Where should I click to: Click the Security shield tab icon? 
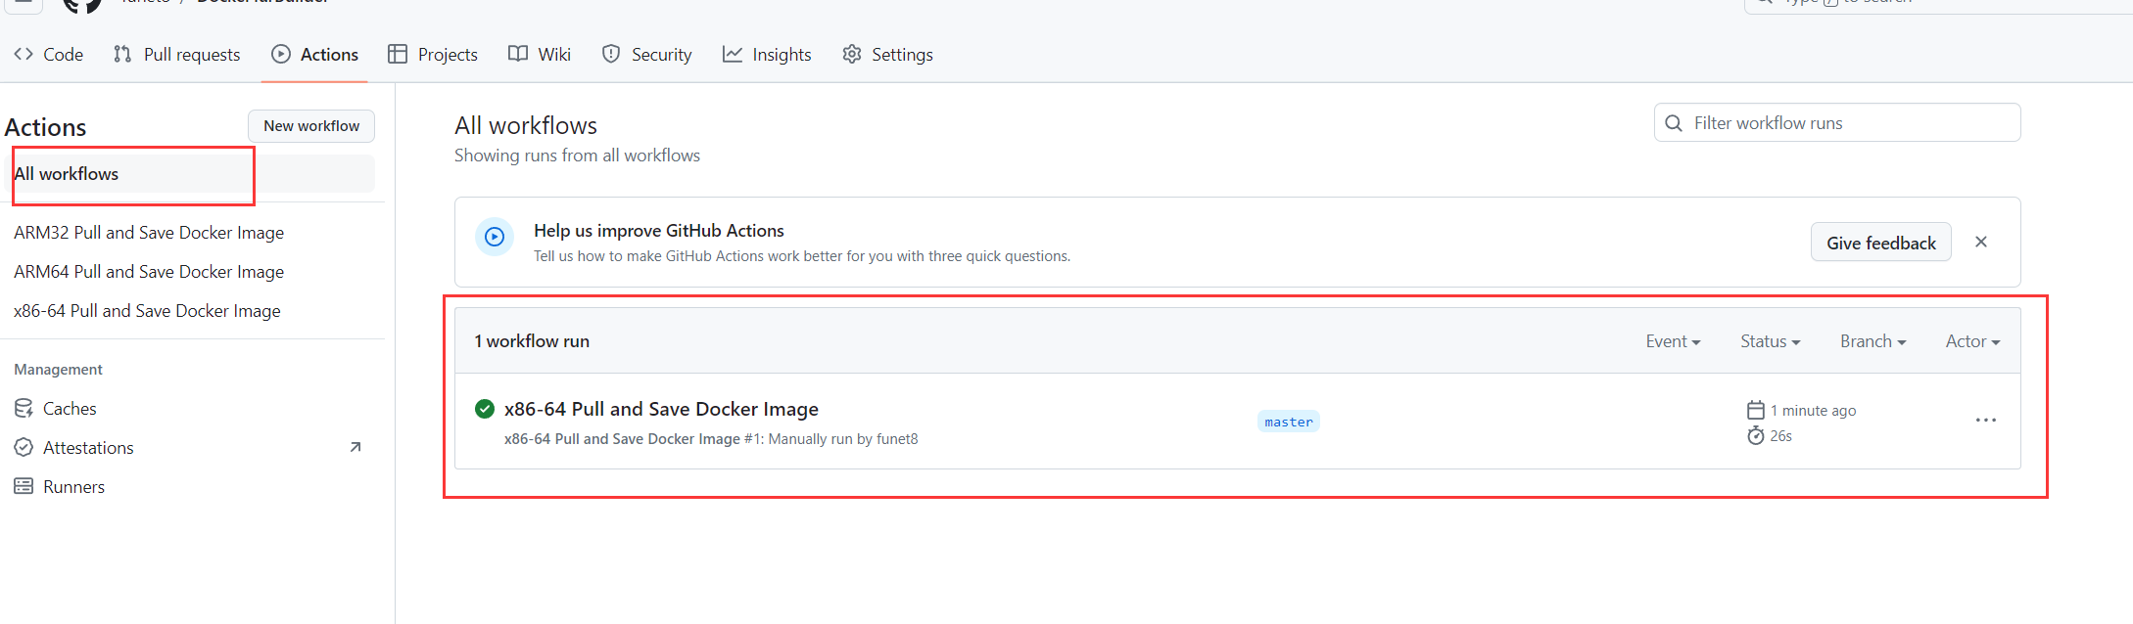(x=611, y=55)
